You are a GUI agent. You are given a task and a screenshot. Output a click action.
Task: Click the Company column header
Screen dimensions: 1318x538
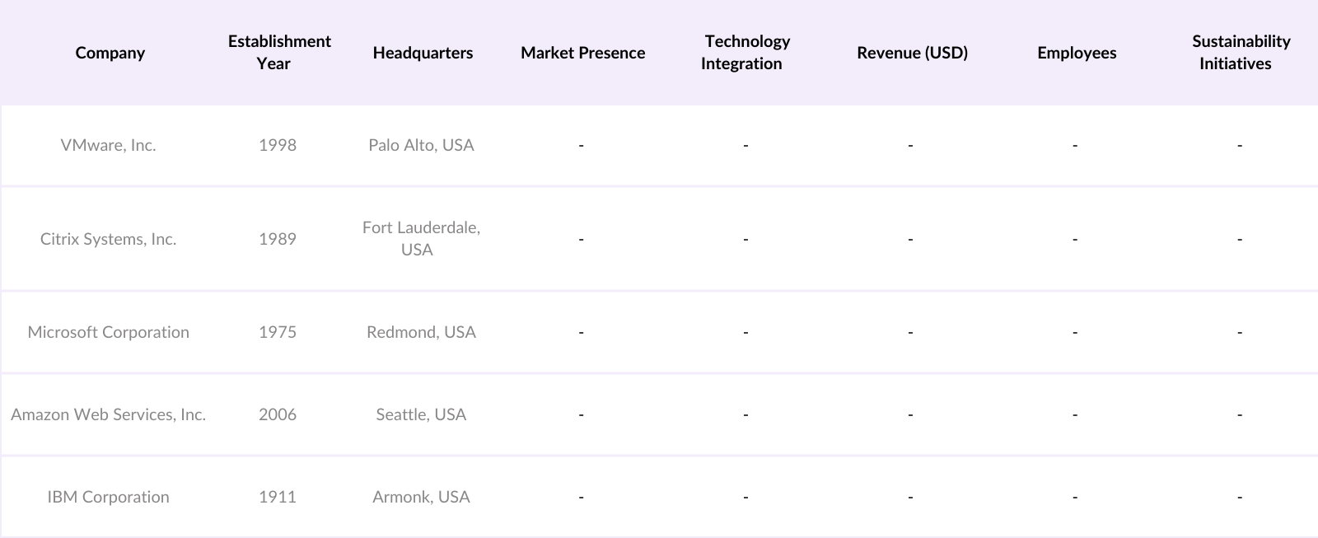[110, 53]
